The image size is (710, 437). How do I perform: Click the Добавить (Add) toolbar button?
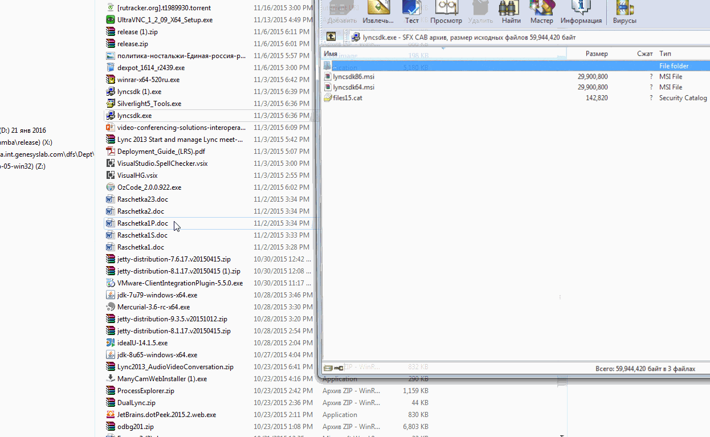coord(342,13)
